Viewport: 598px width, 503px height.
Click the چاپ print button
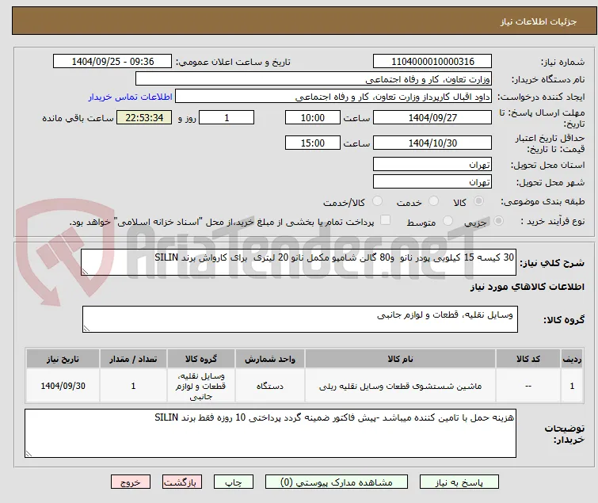point(234,482)
